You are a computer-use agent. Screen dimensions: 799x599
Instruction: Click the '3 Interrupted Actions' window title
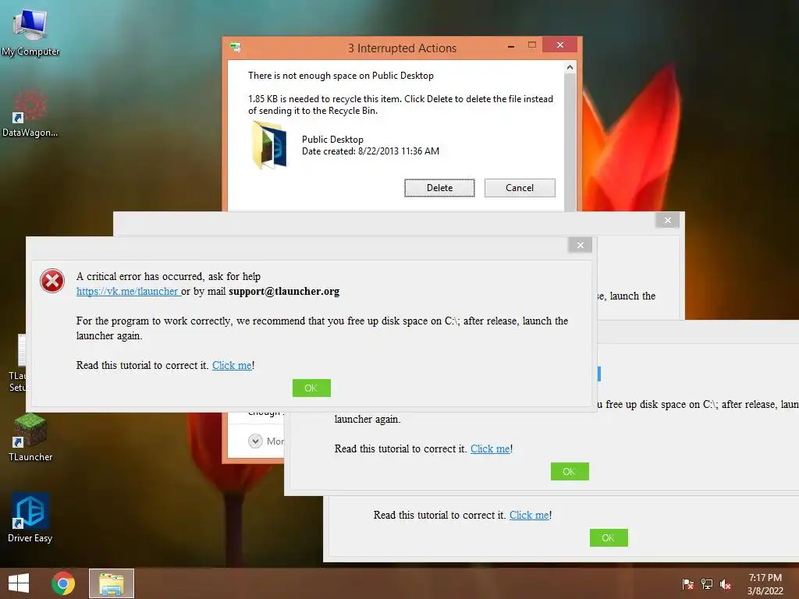click(402, 48)
